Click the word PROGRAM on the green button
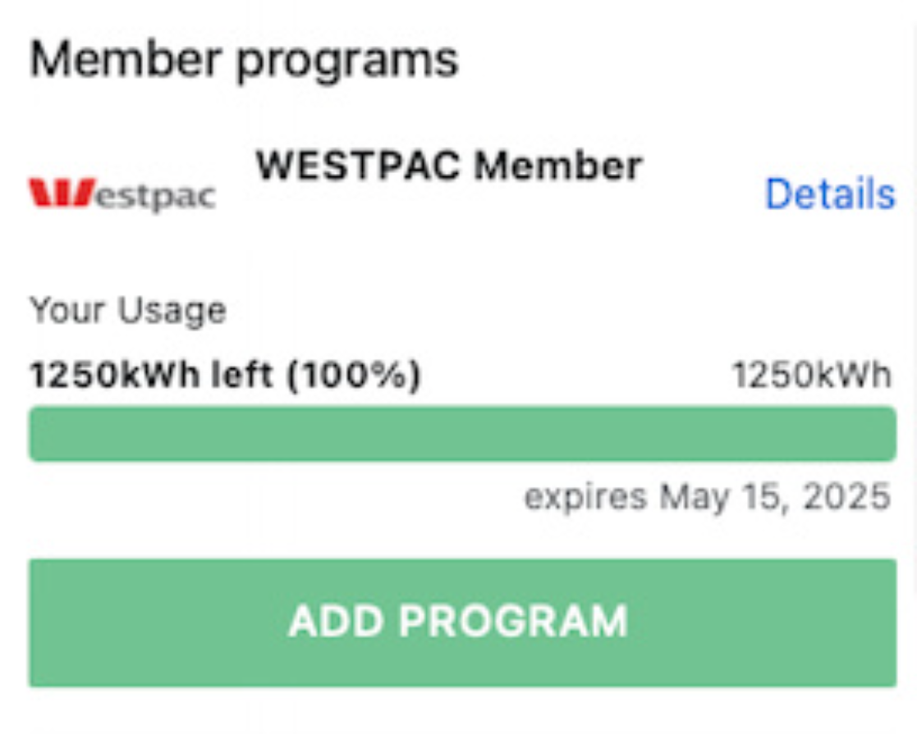917x734 pixels. click(513, 621)
